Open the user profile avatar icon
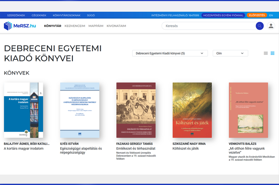 coord(271,26)
